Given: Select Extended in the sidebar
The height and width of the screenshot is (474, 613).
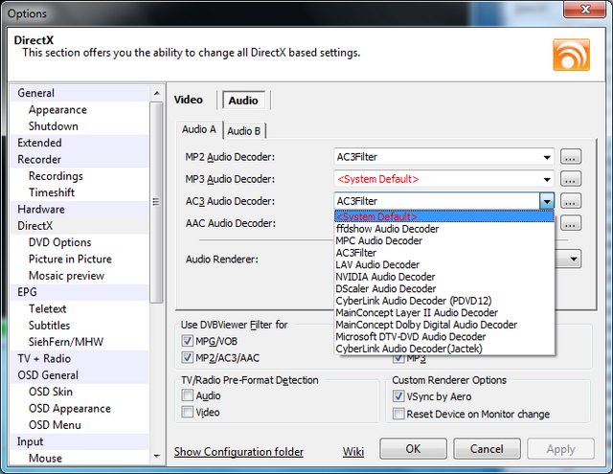Looking at the screenshot, I should pyautogui.click(x=79, y=143).
